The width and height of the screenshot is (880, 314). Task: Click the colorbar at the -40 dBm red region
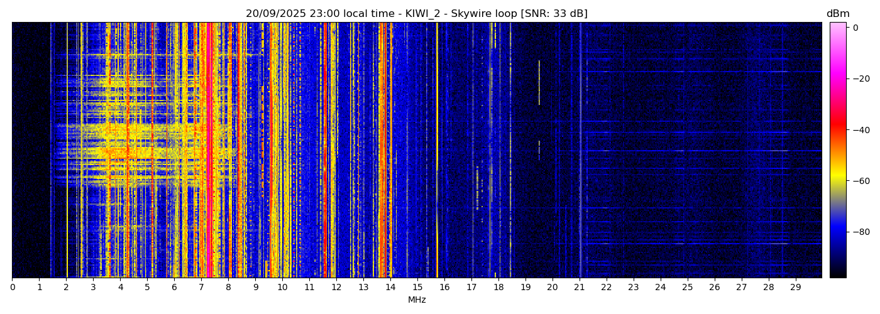[837, 130]
